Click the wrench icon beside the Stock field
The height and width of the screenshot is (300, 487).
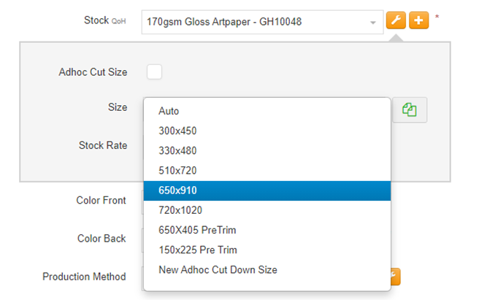tap(395, 21)
